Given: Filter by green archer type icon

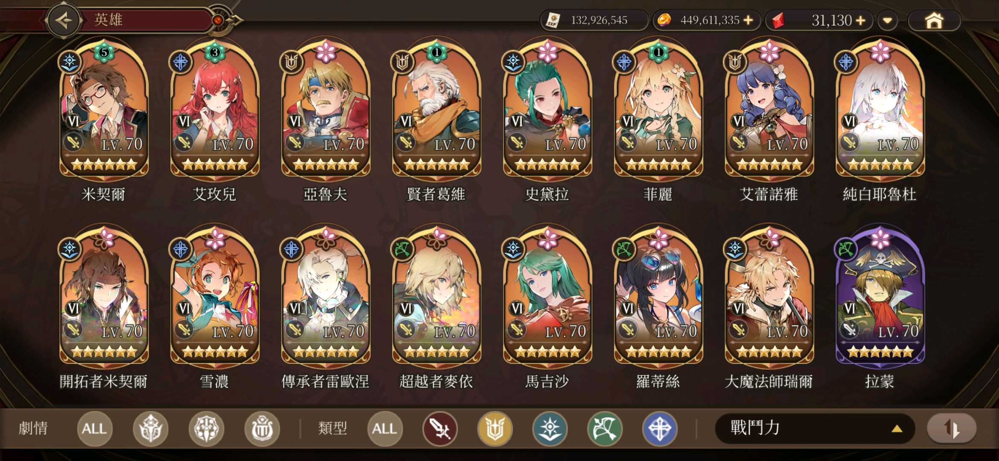Looking at the screenshot, I should point(605,429).
